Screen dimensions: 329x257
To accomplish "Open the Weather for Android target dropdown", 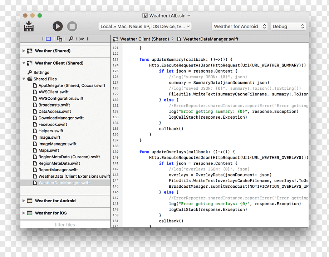I will pos(240,26).
